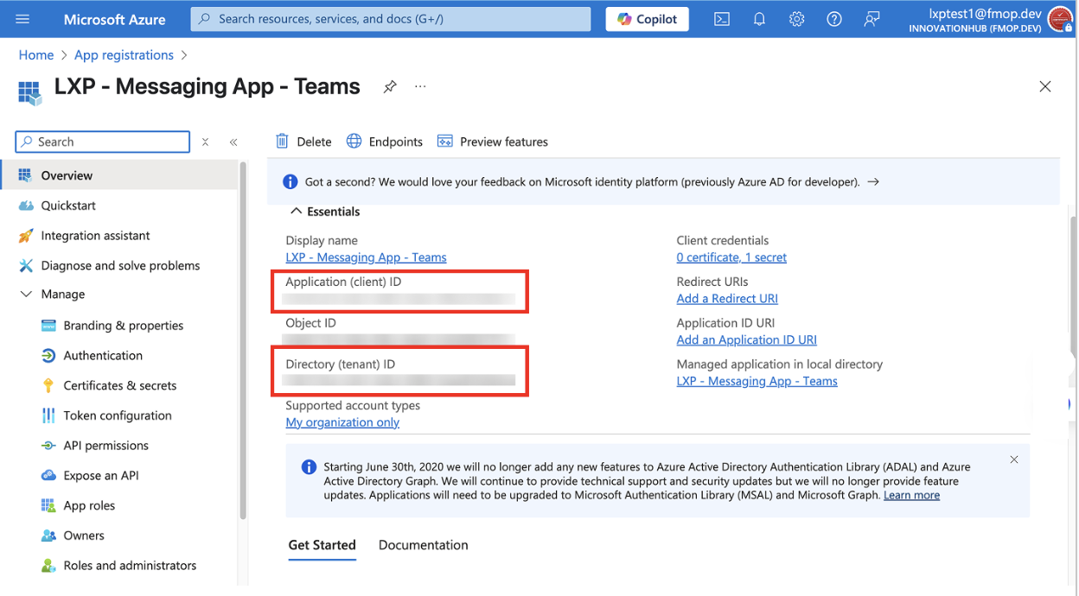This screenshot has height=596, width=1079.
Task: Dismiss the ADAL deprecation notice
Action: (1014, 460)
